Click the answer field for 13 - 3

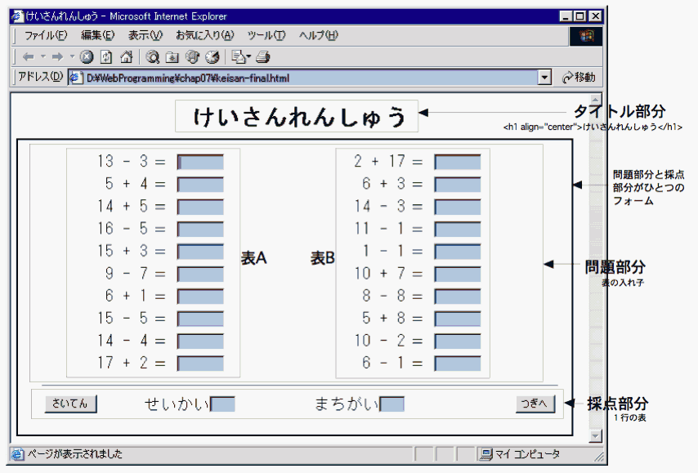(200, 162)
